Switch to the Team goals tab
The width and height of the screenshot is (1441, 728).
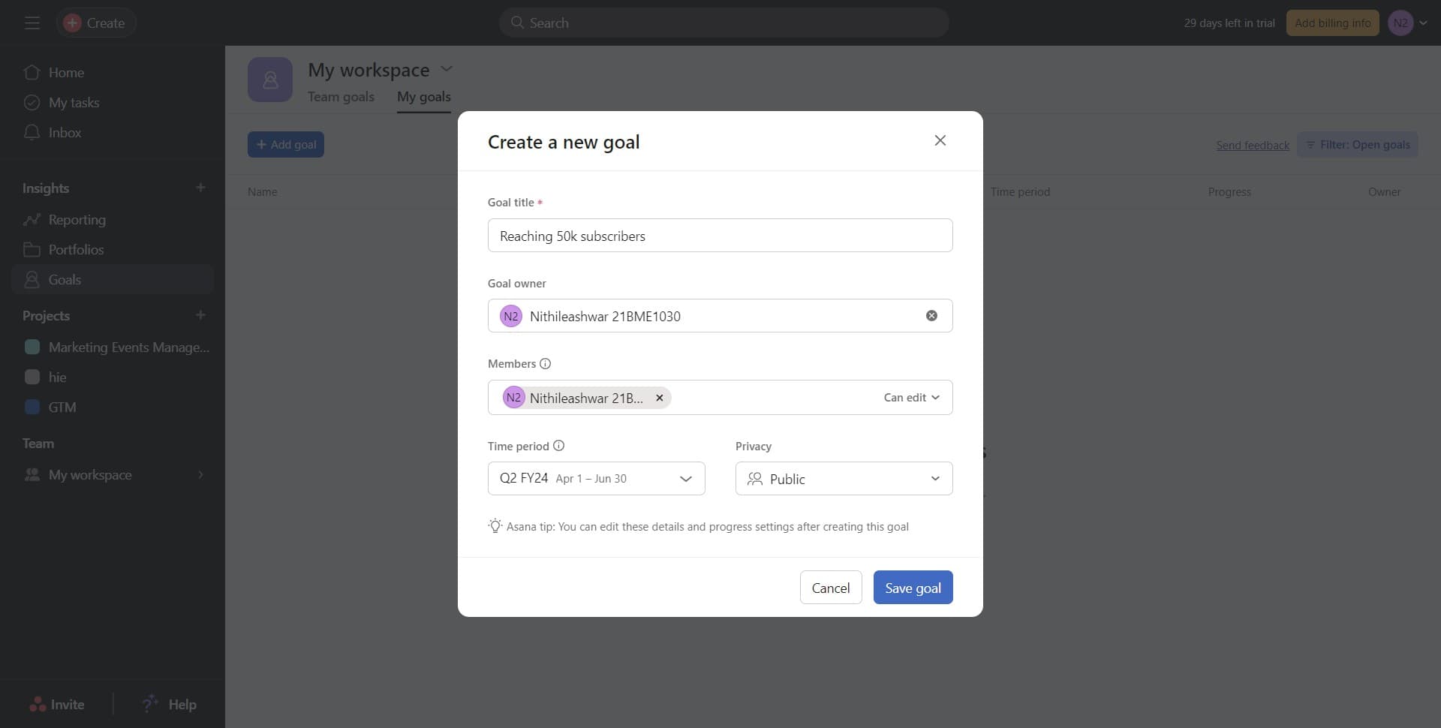(x=341, y=97)
